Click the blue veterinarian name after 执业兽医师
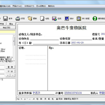 (x=36, y=93)
